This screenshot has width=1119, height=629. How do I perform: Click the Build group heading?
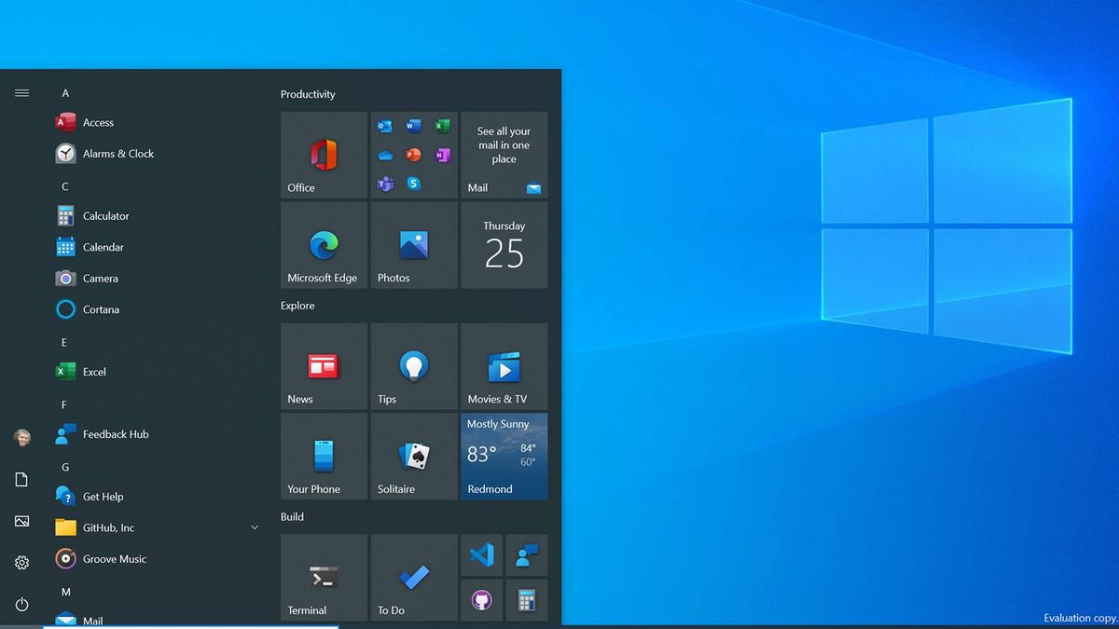(292, 516)
